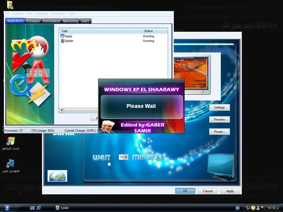
Task: Click Preview button
Action: tap(219, 119)
